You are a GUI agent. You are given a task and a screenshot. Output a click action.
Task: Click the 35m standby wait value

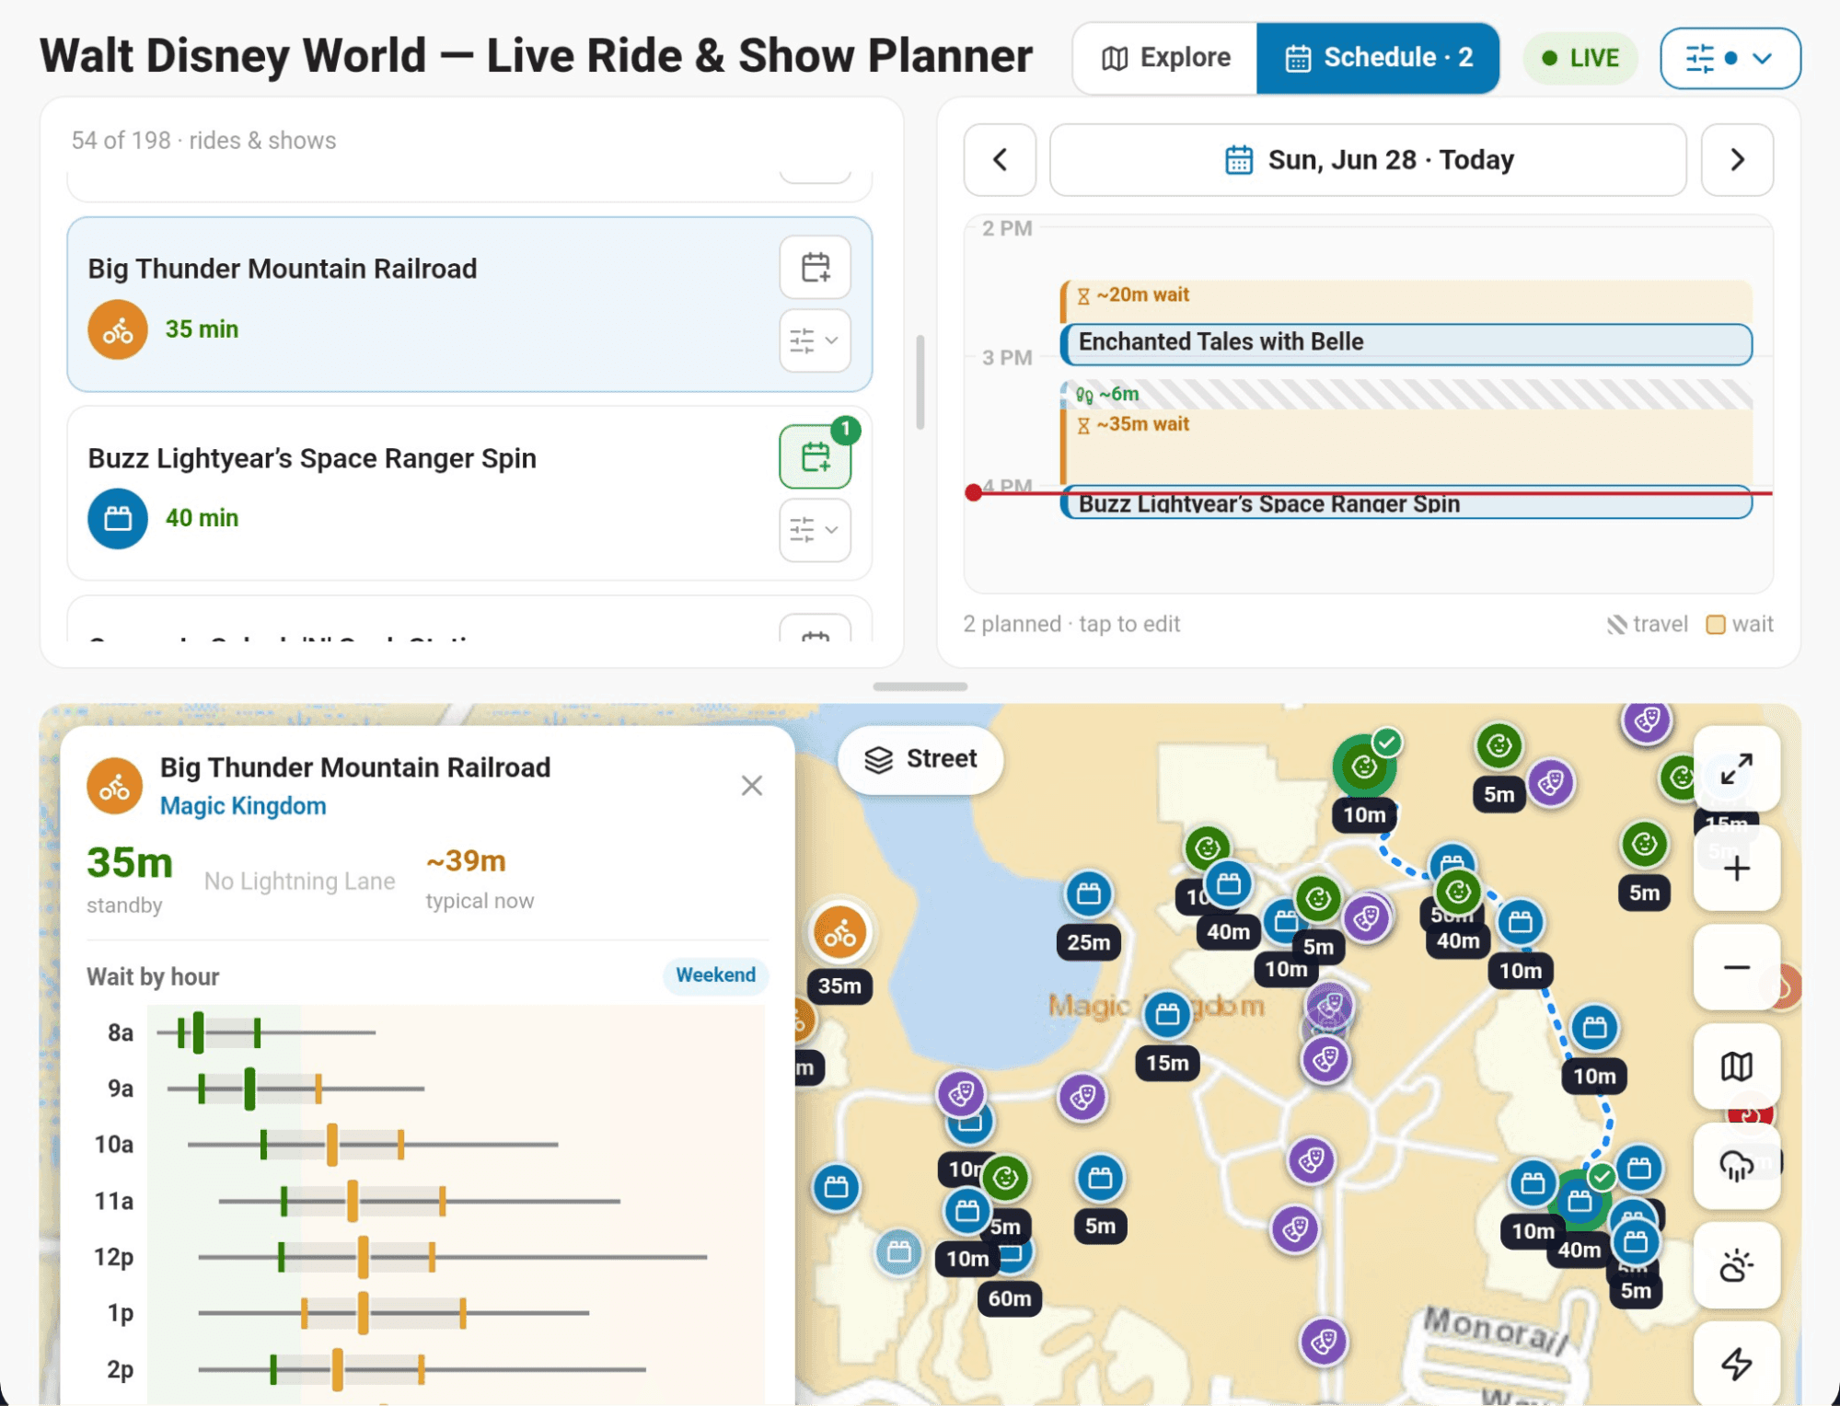tap(130, 863)
